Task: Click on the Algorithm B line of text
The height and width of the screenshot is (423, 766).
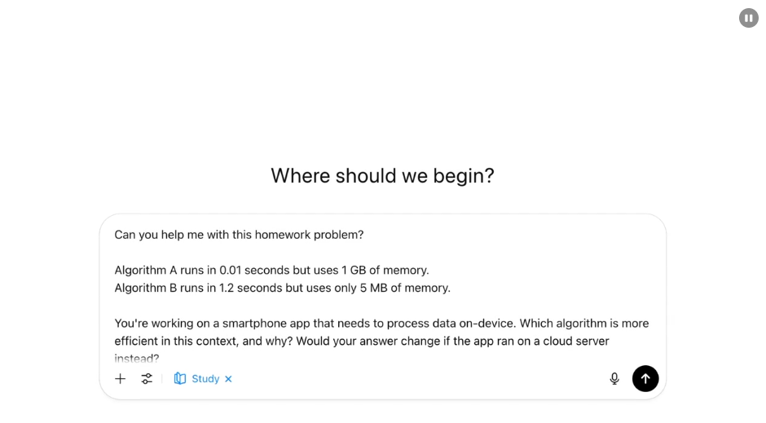Action: coord(283,288)
